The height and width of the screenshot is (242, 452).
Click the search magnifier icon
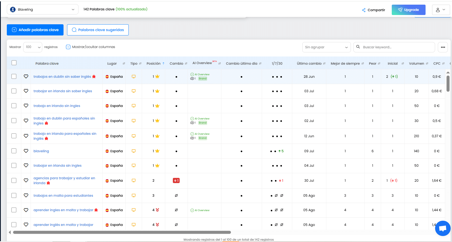click(x=358, y=47)
